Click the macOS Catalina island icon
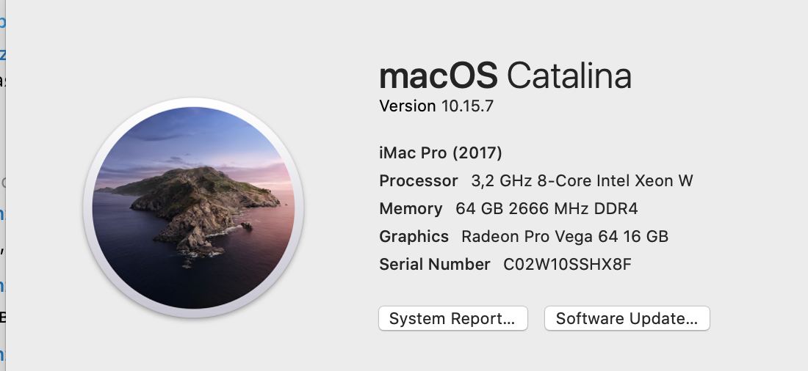The image size is (808, 371). (194, 207)
